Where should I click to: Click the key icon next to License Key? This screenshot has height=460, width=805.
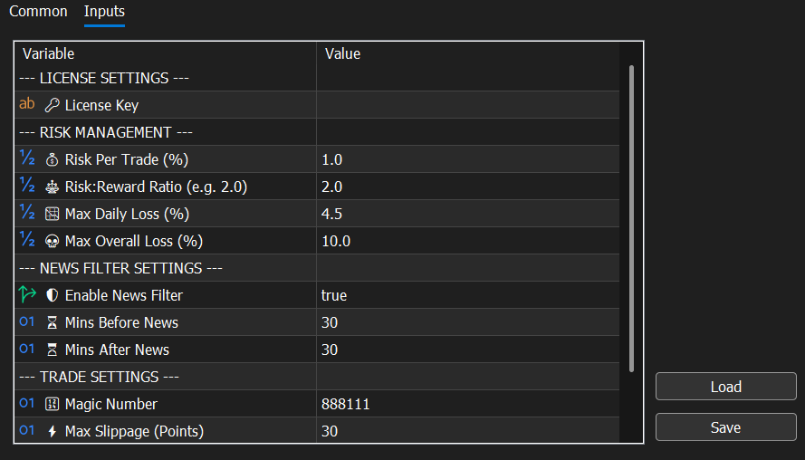52,105
